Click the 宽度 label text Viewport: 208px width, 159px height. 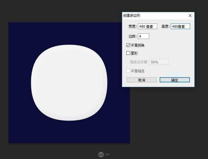(132, 27)
